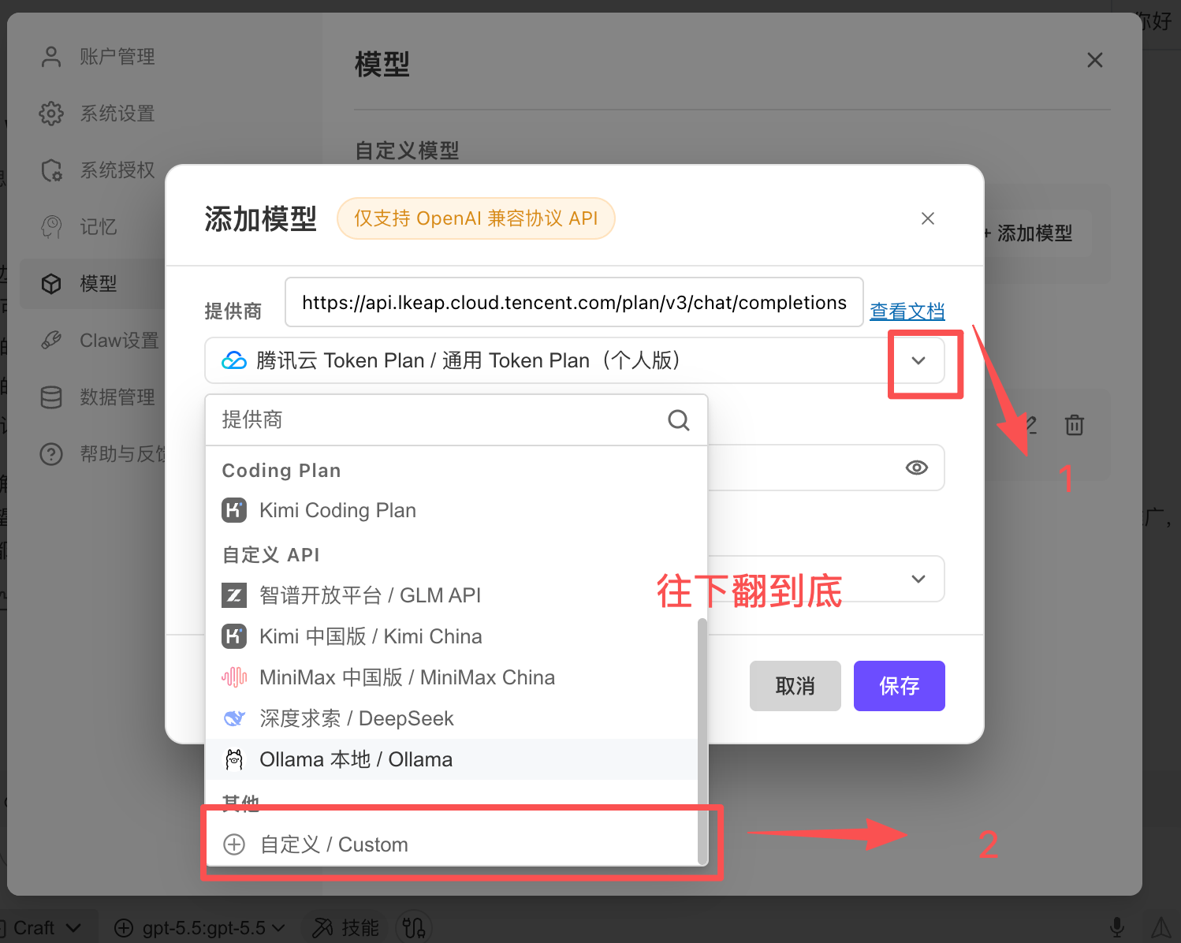Click the 系统授权 shield icon

point(51,170)
